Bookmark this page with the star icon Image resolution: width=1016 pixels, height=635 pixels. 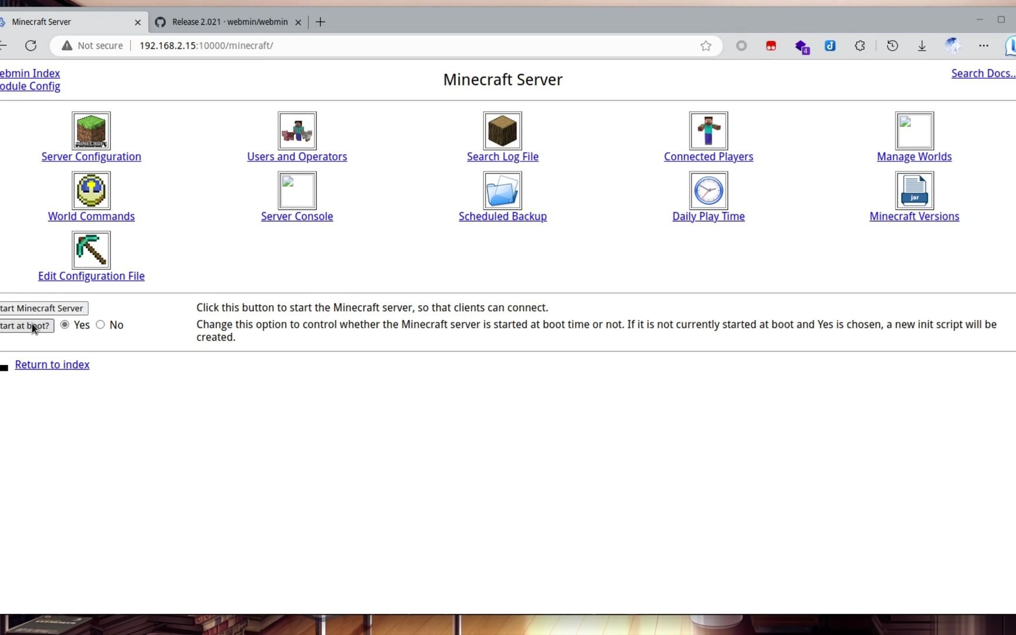(x=706, y=46)
